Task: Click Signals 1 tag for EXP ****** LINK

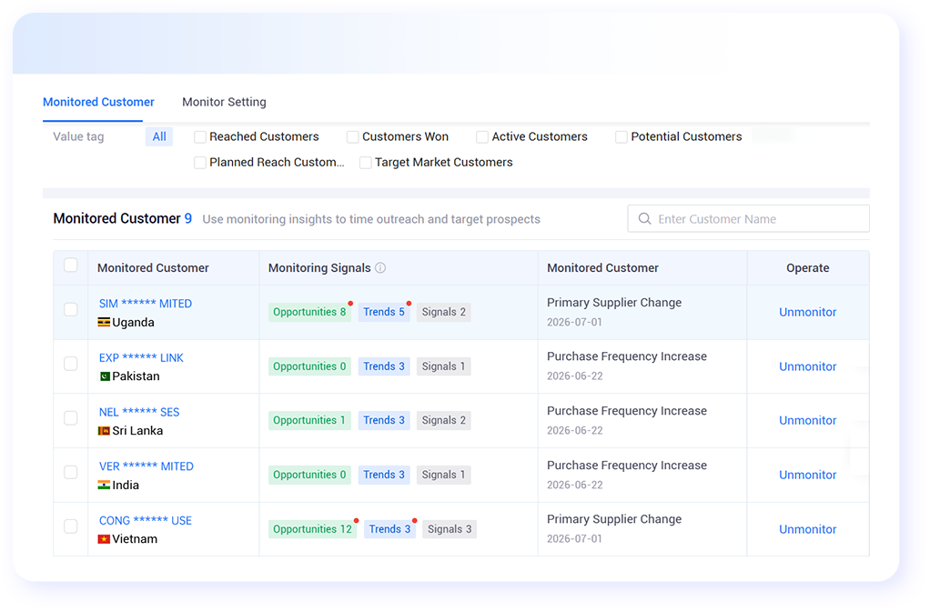Action: pyautogui.click(x=444, y=366)
